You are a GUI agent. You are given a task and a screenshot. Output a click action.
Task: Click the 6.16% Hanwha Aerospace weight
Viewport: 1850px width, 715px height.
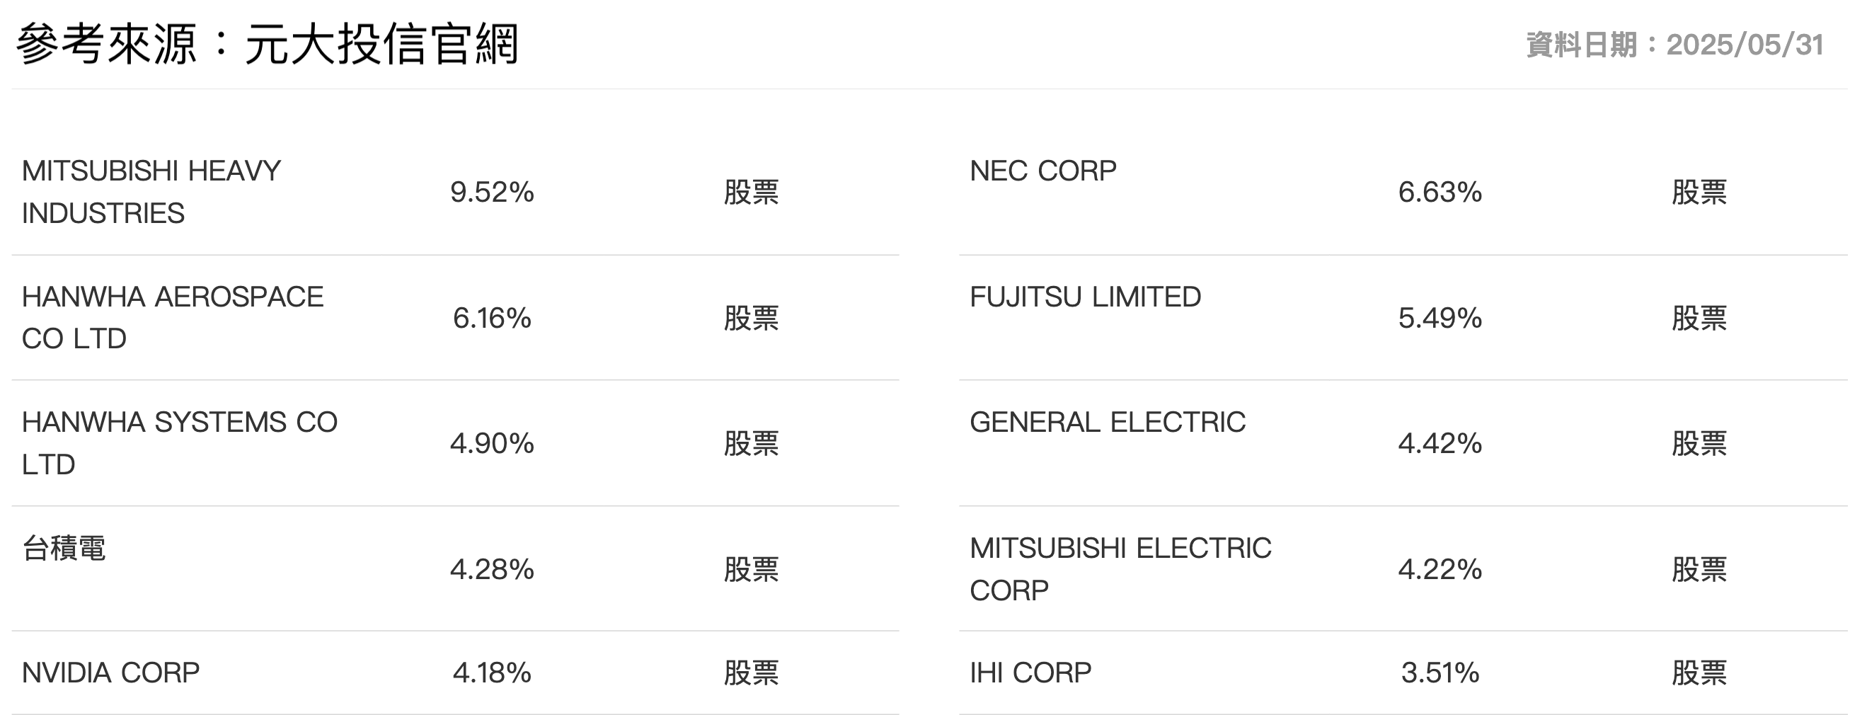(x=492, y=318)
